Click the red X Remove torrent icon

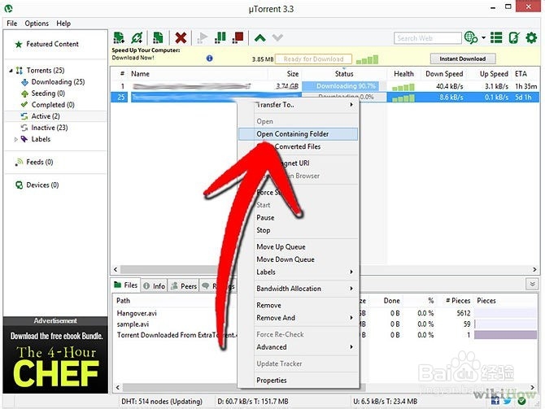[181, 37]
